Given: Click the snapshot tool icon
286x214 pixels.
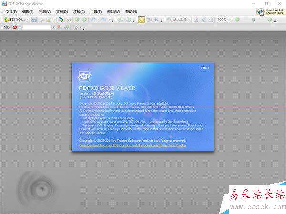Looking at the screenshot, I should pyautogui.click(x=149, y=19).
